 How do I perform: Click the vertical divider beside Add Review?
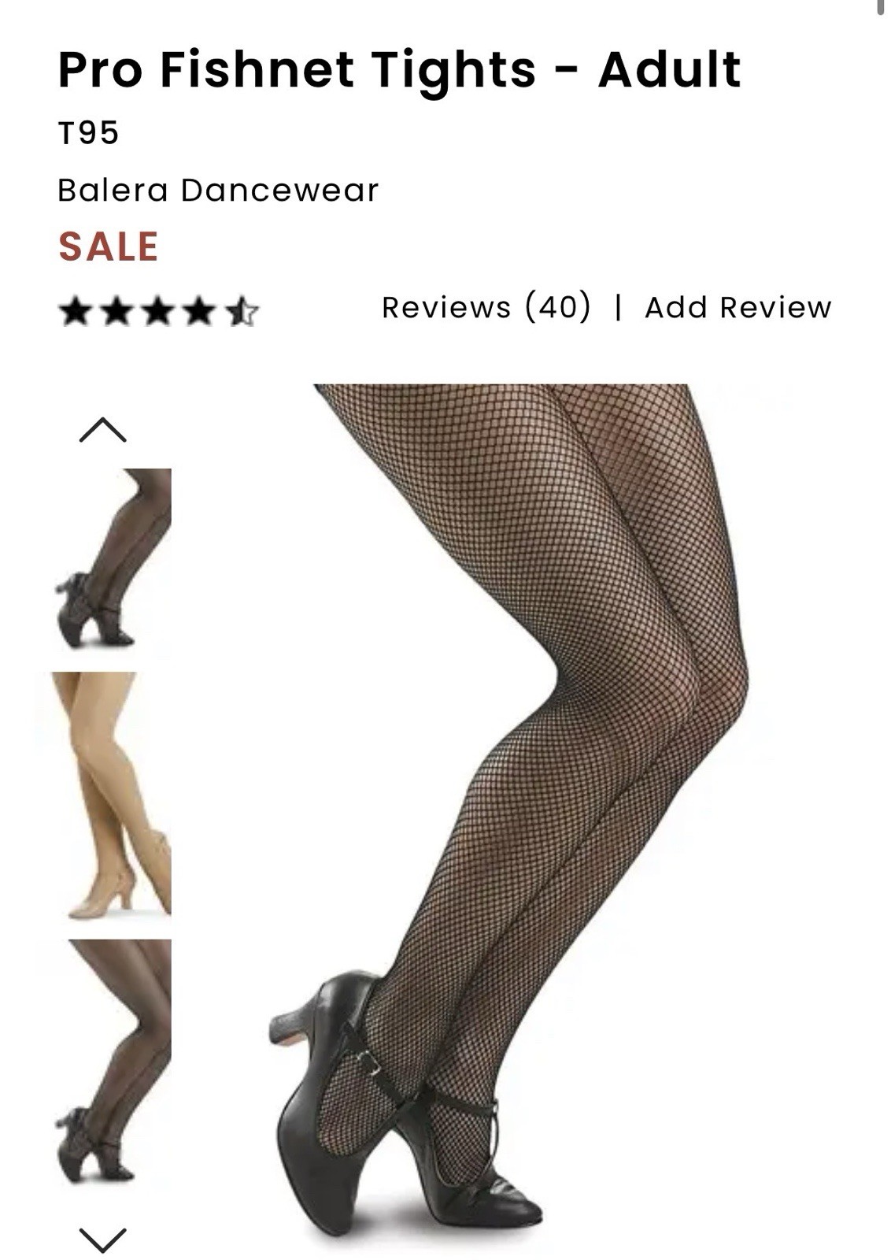coord(619,307)
